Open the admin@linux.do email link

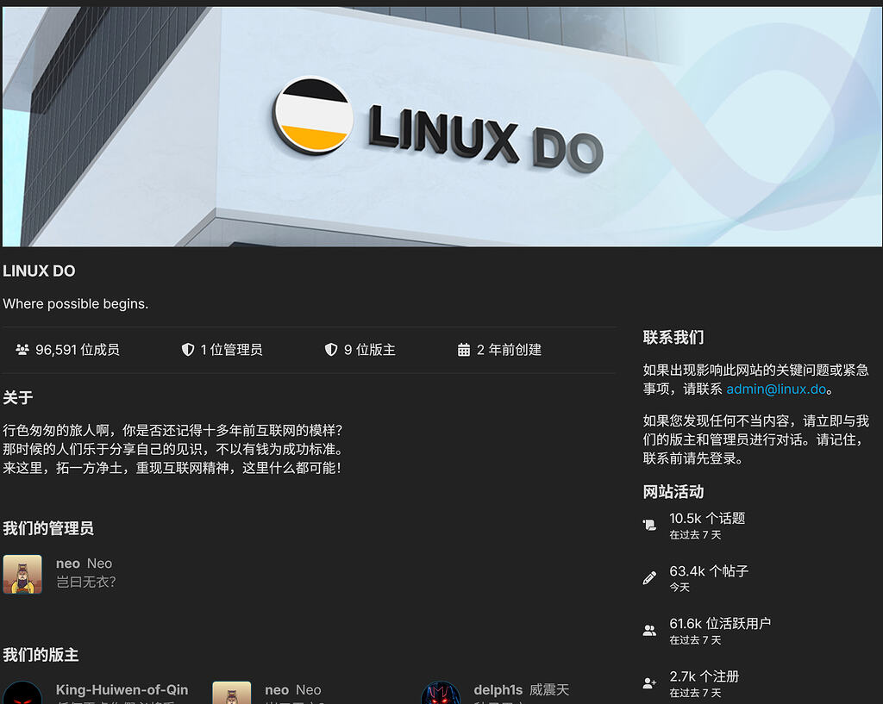pyautogui.click(x=776, y=389)
